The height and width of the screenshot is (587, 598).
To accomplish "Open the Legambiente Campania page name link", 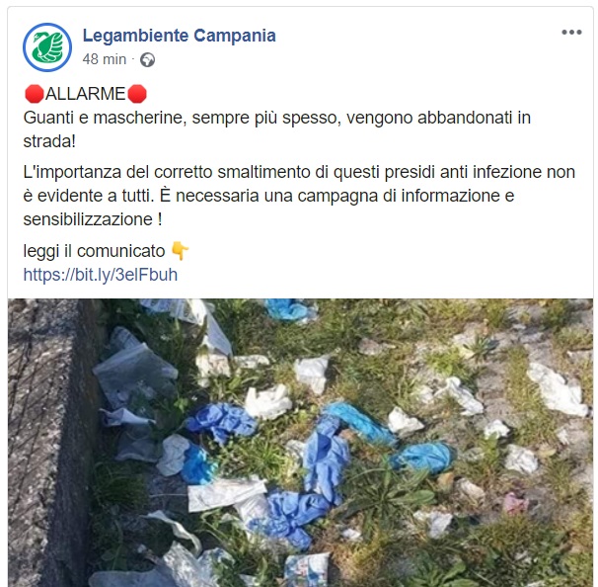I will click(x=180, y=36).
